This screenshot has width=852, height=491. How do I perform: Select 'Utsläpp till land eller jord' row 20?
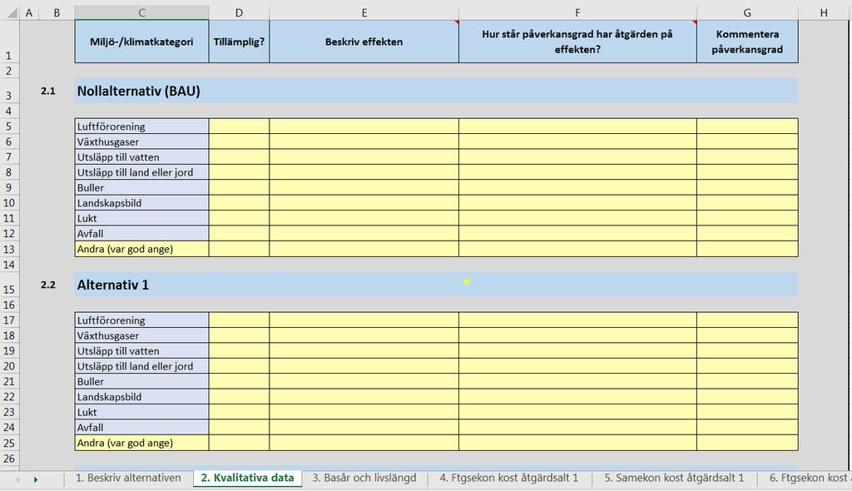141,366
